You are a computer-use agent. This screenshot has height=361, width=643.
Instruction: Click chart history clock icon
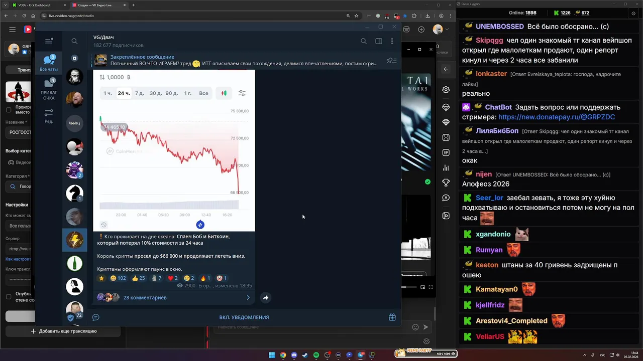pos(103,225)
